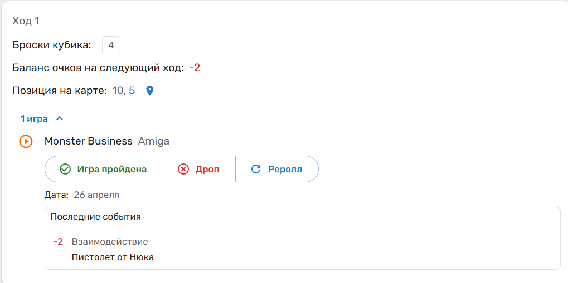Viewport: 568px width, 283px height.
Task: Click the Amiga platform label
Action: pos(154,141)
